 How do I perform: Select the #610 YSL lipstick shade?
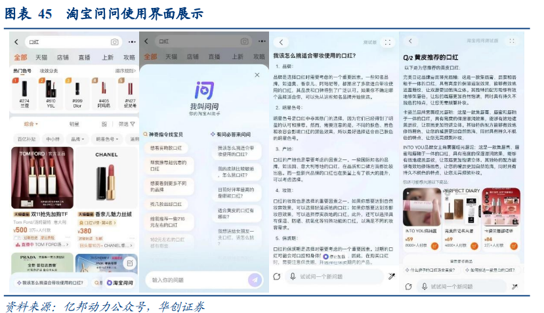[51, 93]
